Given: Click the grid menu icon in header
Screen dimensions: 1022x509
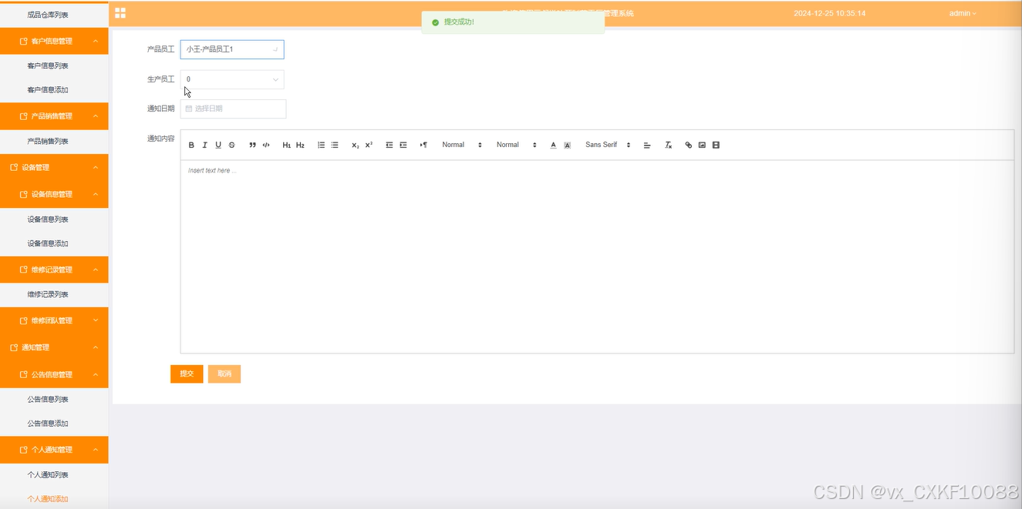Looking at the screenshot, I should tap(120, 13).
